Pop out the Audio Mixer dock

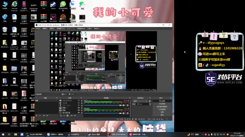[130, 98]
